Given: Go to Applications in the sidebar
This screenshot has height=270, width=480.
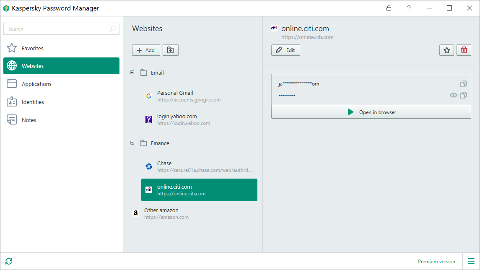Looking at the screenshot, I should [x=61, y=84].
